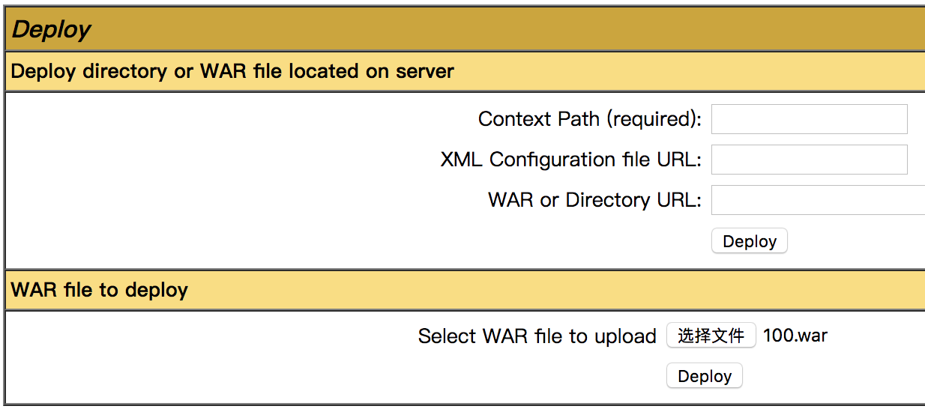Click the Context Path input field

809,119
